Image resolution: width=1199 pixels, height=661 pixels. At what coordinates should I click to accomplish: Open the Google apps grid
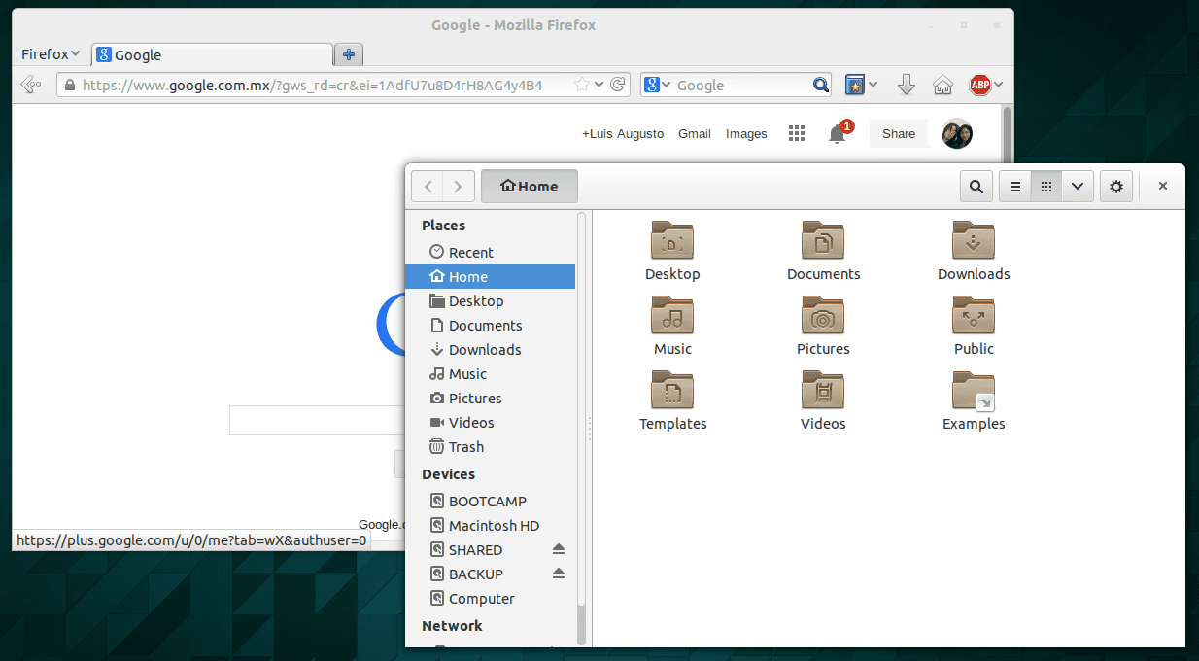pos(797,134)
